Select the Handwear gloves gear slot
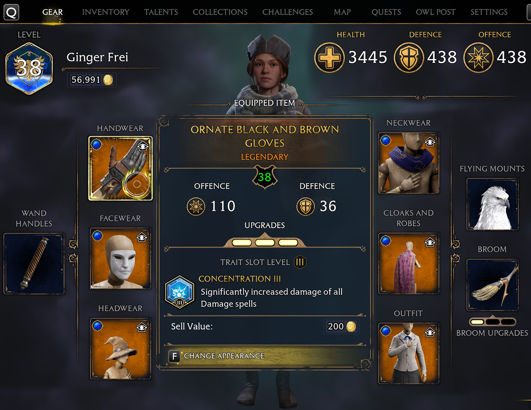Image resolution: width=531 pixels, height=410 pixels. pos(120,169)
